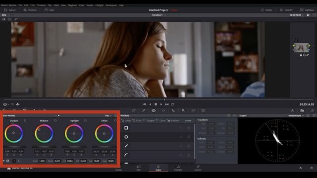The width and height of the screenshot is (317, 178).
Task: Play the clip in reverse
Action: pos(150,104)
